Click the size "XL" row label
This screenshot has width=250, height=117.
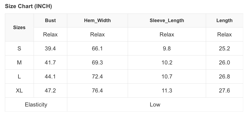19,91
